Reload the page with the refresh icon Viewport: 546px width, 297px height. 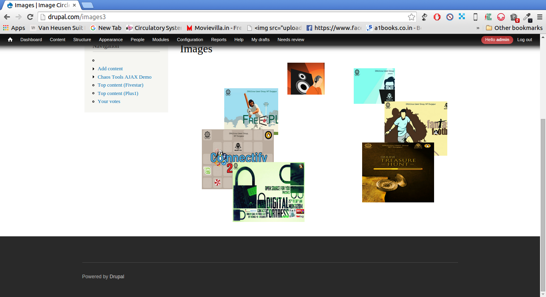(30, 17)
